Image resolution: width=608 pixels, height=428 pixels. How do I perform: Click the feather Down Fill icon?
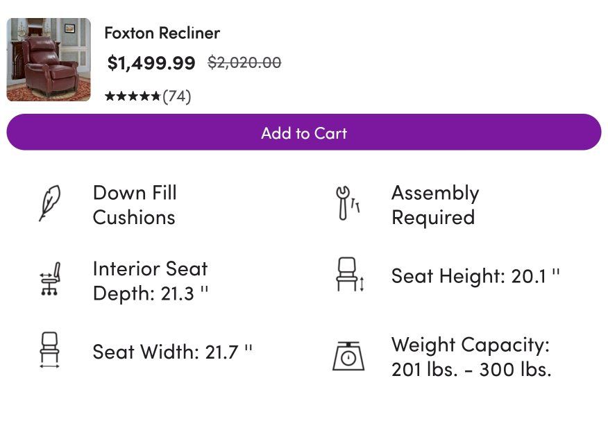(x=49, y=204)
